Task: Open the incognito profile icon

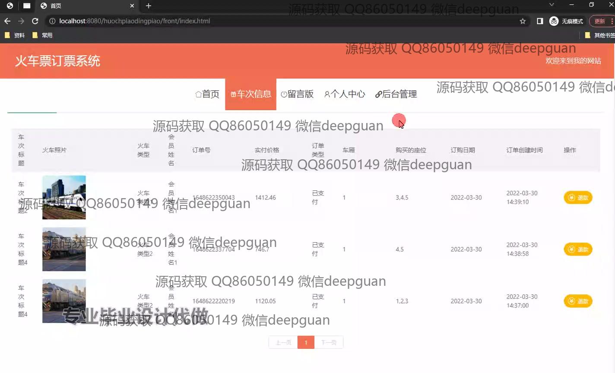Action: click(x=554, y=21)
